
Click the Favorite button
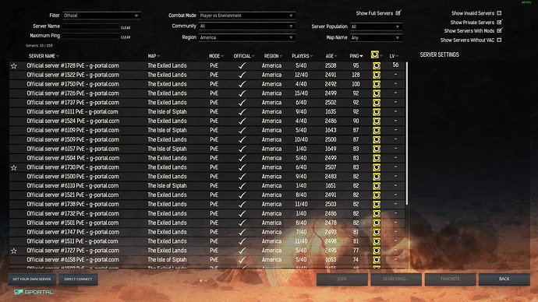click(x=450, y=279)
